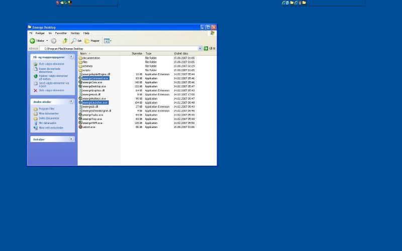The height and width of the screenshot is (251, 402).
Task: Select the schemes folder icon
Action: coord(80,66)
